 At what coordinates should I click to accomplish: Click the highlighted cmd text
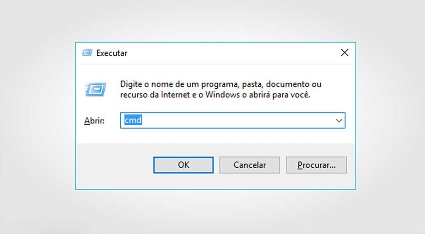coord(133,121)
